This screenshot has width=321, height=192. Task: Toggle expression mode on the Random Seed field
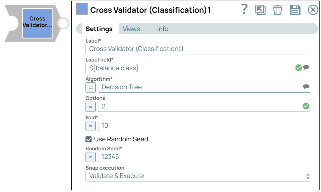coord(90,157)
